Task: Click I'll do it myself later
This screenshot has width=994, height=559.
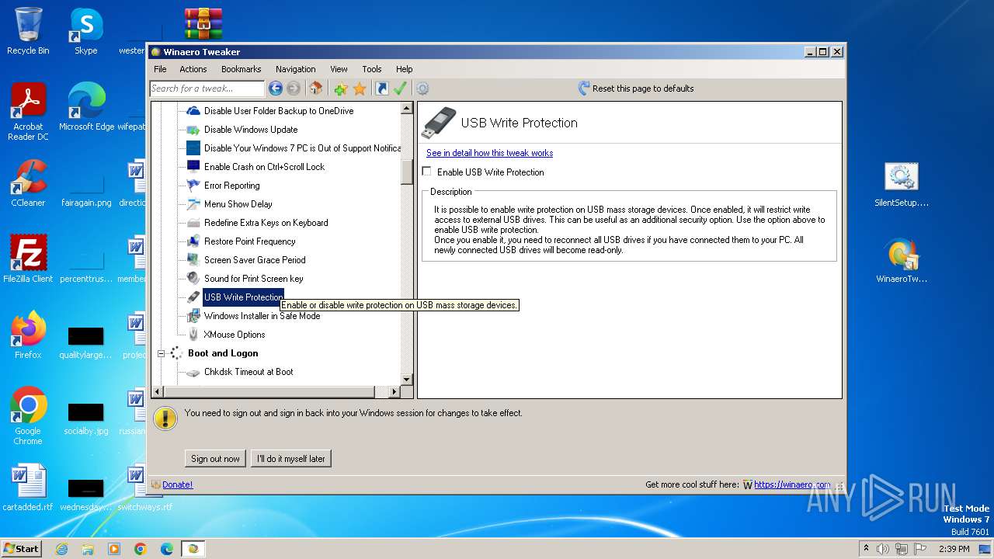Action: click(291, 459)
